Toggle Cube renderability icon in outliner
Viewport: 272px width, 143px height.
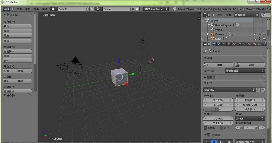point(264,39)
